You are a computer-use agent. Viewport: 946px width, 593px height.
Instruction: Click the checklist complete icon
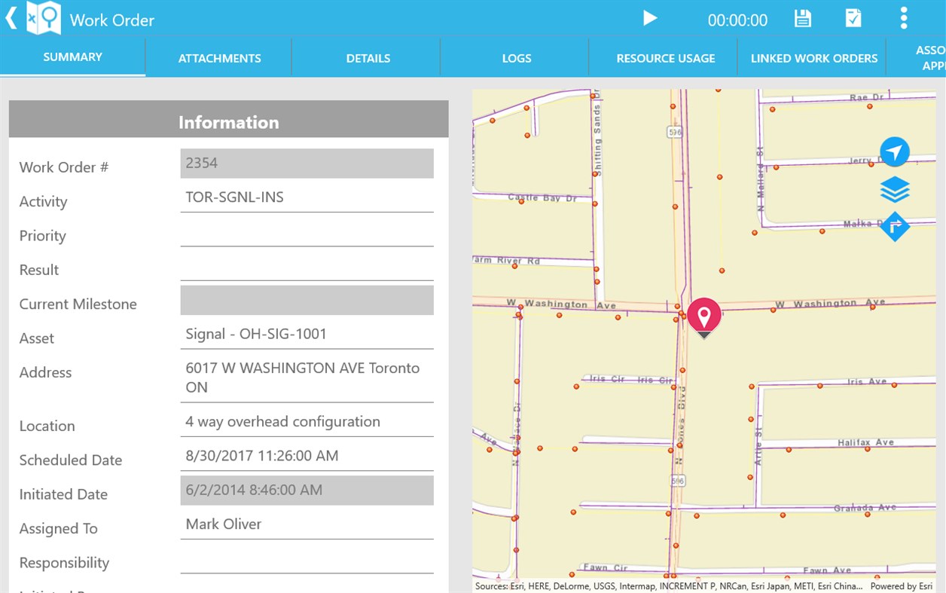click(853, 19)
